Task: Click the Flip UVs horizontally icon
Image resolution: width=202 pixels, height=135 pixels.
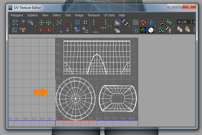Action: [x=42, y=23]
